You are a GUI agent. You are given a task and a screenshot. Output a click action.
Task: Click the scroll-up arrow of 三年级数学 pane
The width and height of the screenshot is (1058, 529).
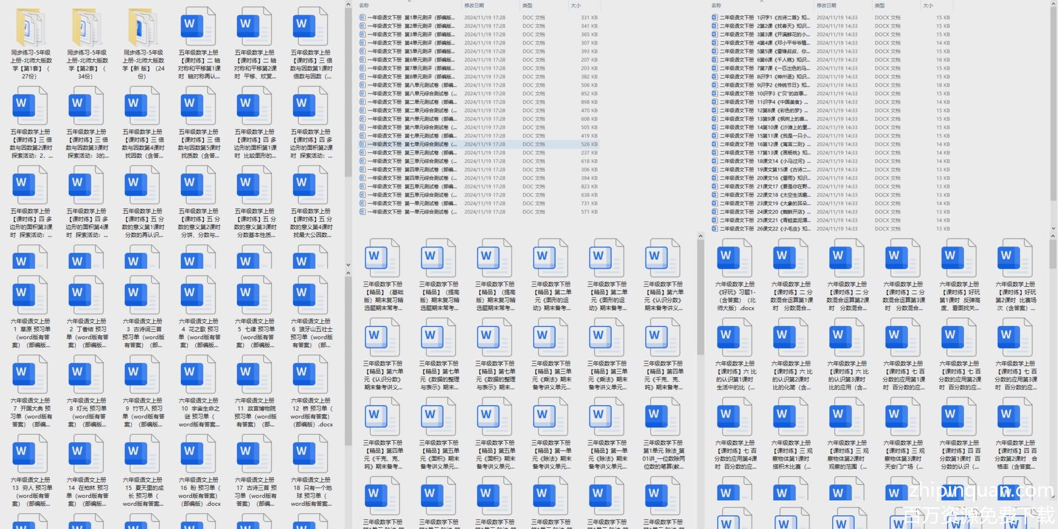700,236
